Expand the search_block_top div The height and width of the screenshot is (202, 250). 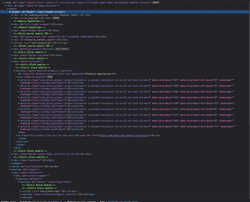[12, 37]
